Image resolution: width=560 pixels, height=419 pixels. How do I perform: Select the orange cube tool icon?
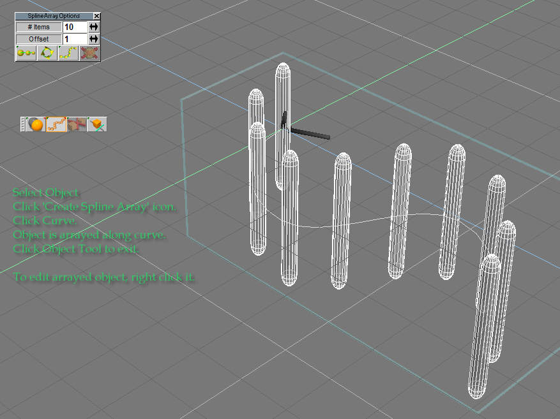point(96,124)
